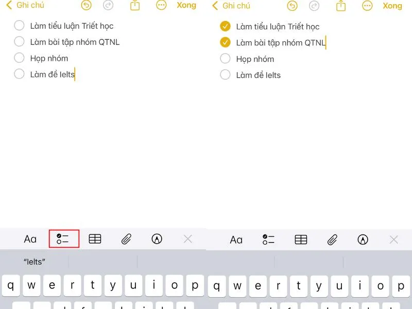Open more options via the ellipsis icon
The width and height of the screenshot is (412, 309).
pyautogui.click(x=161, y=6)
